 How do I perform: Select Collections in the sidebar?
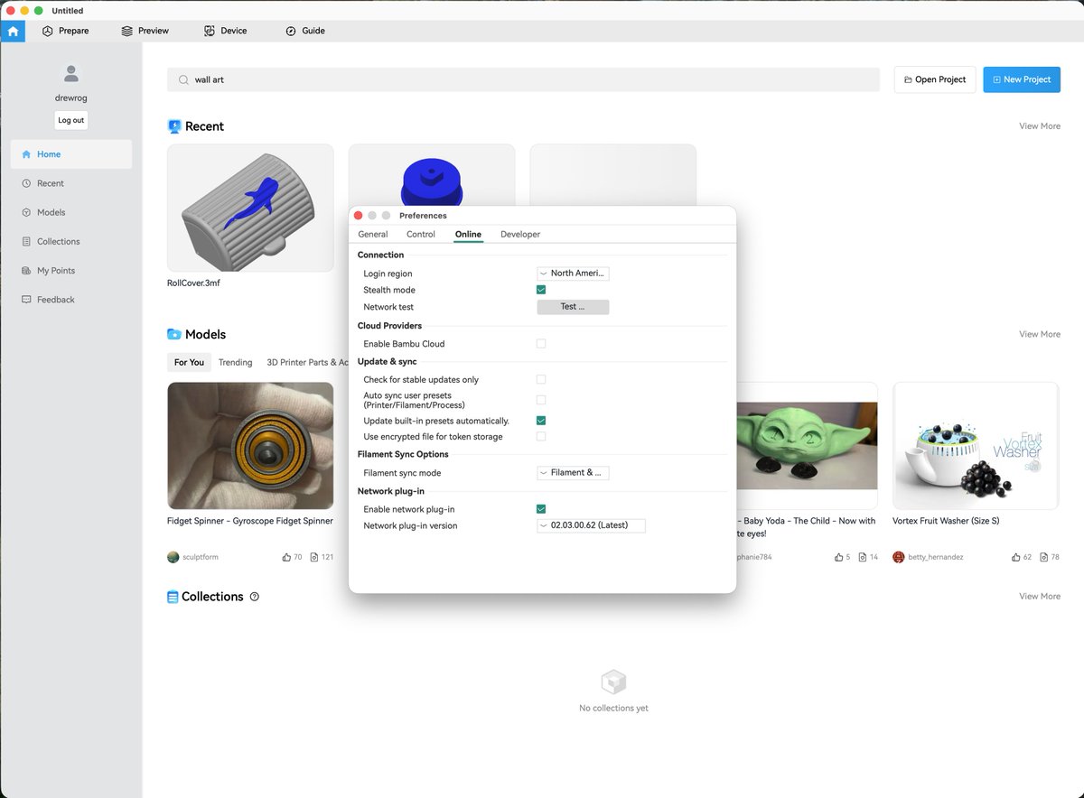point(71,241)
